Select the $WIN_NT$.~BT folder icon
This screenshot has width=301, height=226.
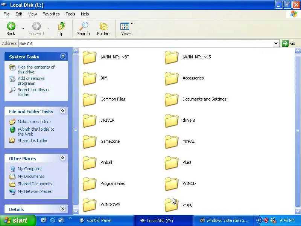90,57
